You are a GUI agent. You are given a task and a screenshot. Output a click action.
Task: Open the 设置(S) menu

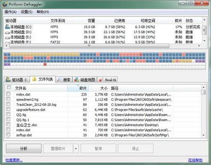point(27,12)
